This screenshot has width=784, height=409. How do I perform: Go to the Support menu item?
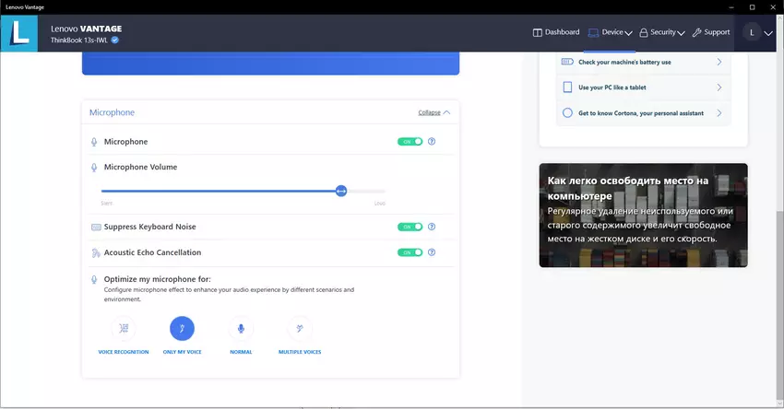click(x=711, y=32)
